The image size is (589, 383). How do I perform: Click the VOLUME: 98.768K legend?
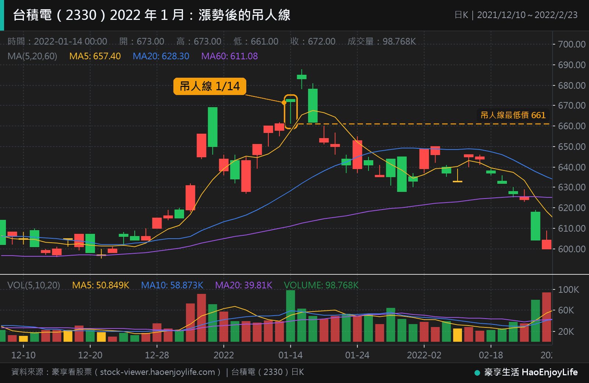tap(321, 285)
